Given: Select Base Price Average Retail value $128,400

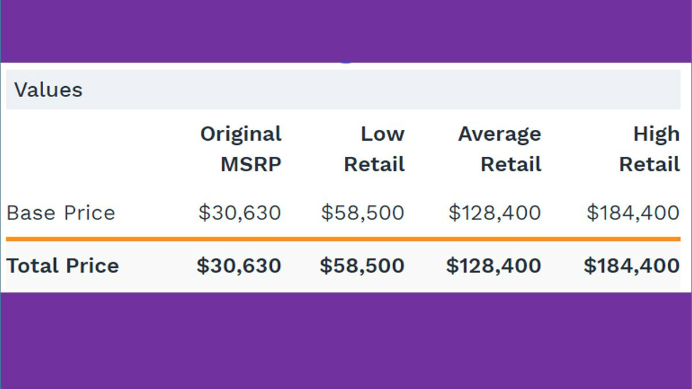Looking at the screenshot, I should point(495,213).
